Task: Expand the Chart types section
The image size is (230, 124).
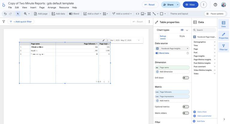Action: [x=187, y=30]
